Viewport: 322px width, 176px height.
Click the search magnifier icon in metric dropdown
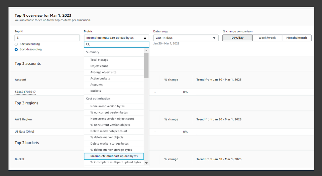88,44
